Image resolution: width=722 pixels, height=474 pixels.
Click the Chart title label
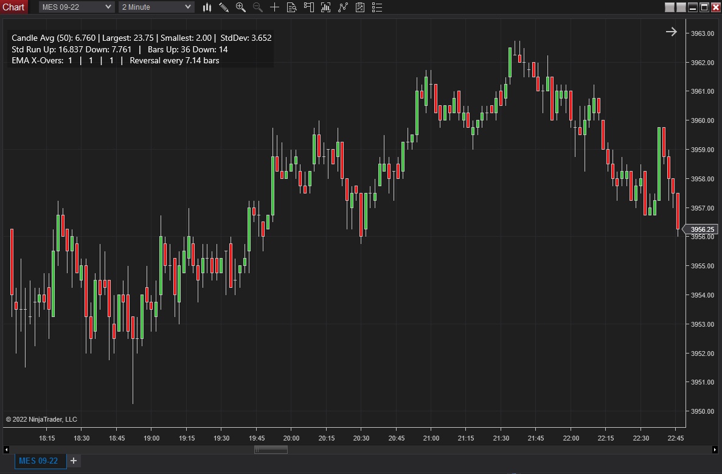(13, 7)
